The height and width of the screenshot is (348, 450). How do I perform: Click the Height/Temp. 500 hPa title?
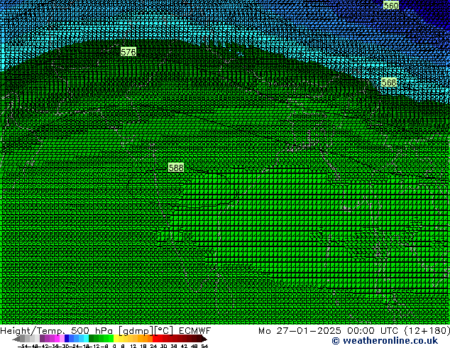click(x=53, y=331)
